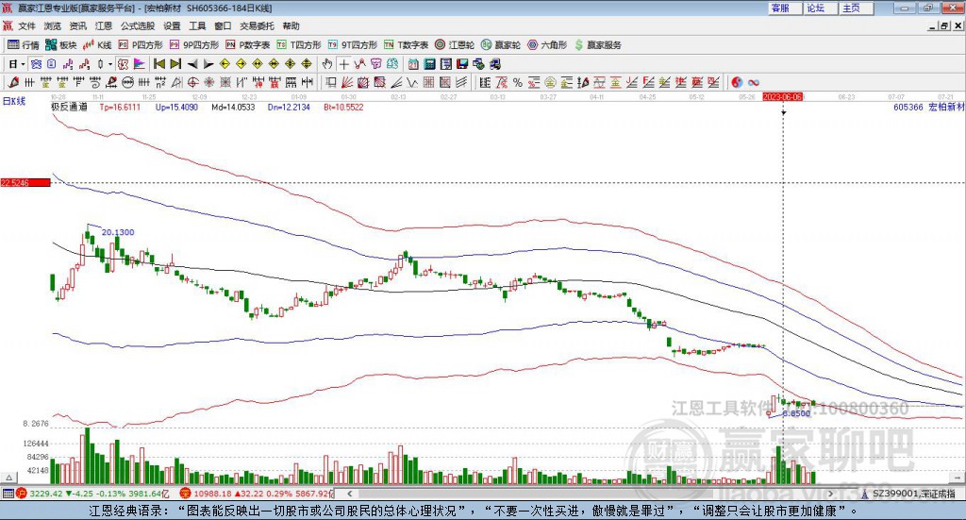Open the 工具 menu
Image resolution: width=966 pixels, height=520 pixels.
point(197,25)
